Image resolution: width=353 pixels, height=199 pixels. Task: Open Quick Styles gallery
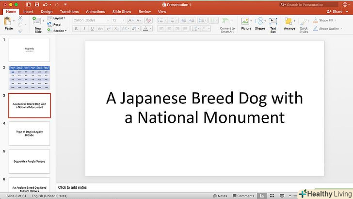coord(304,22)
